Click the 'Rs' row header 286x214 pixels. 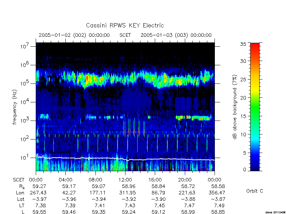21,187
